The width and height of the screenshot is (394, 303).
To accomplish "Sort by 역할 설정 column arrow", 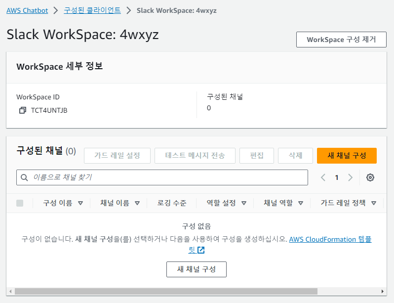I will tap(244, 203).
